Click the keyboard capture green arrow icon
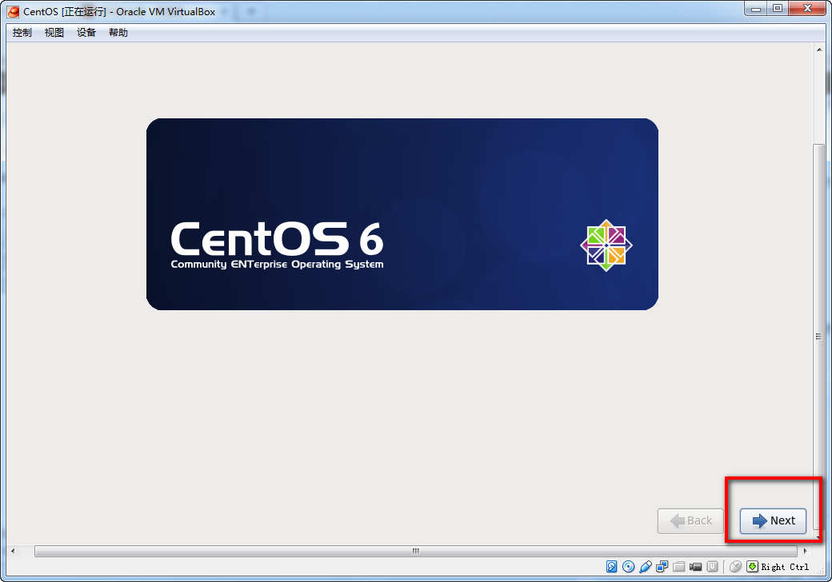This screenshot has width=832, height=582. point(753,567)
